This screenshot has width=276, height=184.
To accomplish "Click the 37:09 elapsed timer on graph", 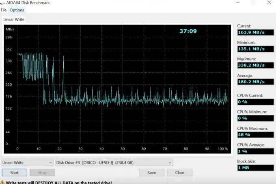I will (188, 31).
